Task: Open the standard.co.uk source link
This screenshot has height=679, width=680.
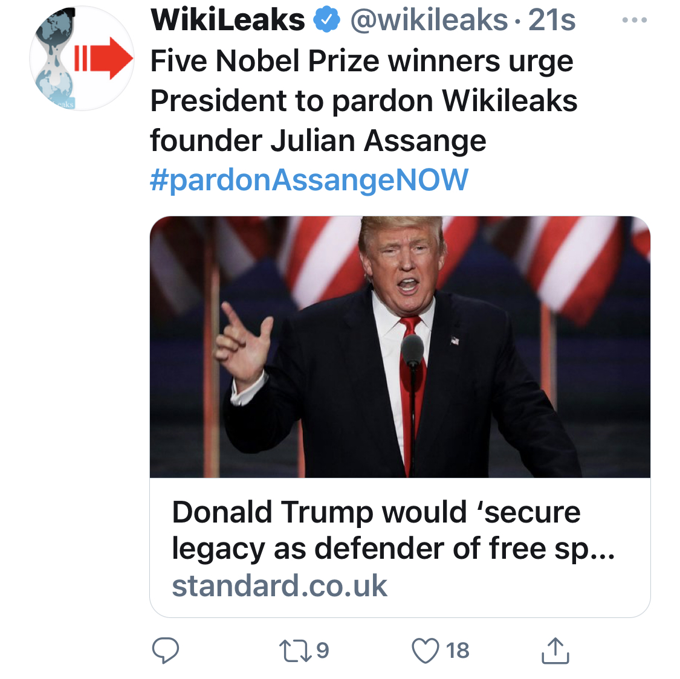Action: coord(279,586)
